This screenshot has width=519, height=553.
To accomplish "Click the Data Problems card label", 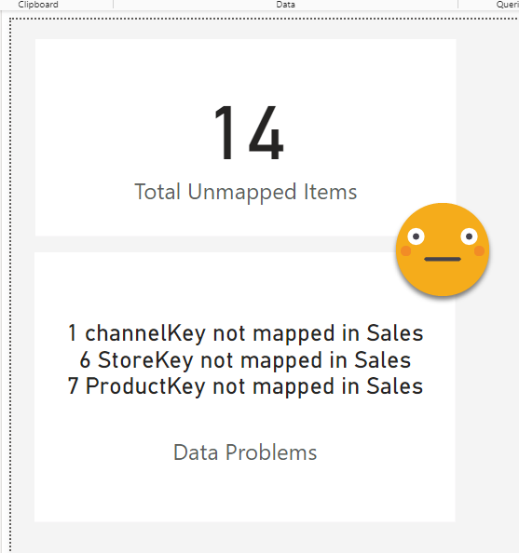I will coord(245,452).
